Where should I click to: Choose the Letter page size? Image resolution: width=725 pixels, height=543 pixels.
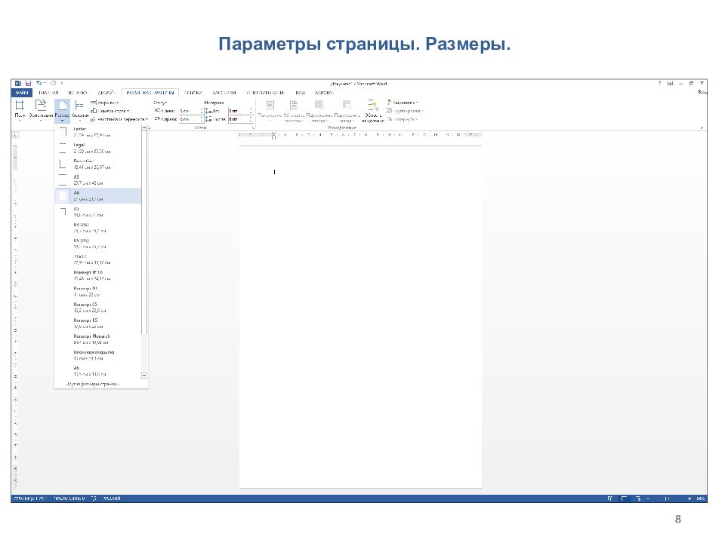(x=98, y=132)
